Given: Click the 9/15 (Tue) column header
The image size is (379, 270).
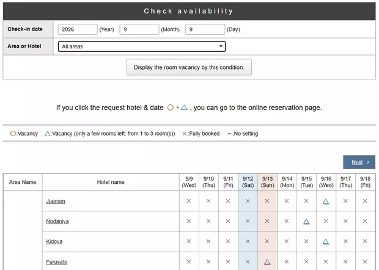Looking at the screenshot, I should [306, 182].
